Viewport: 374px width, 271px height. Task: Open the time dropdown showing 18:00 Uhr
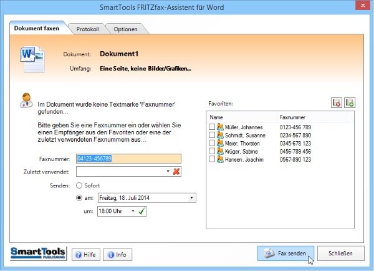pos(133,211)
